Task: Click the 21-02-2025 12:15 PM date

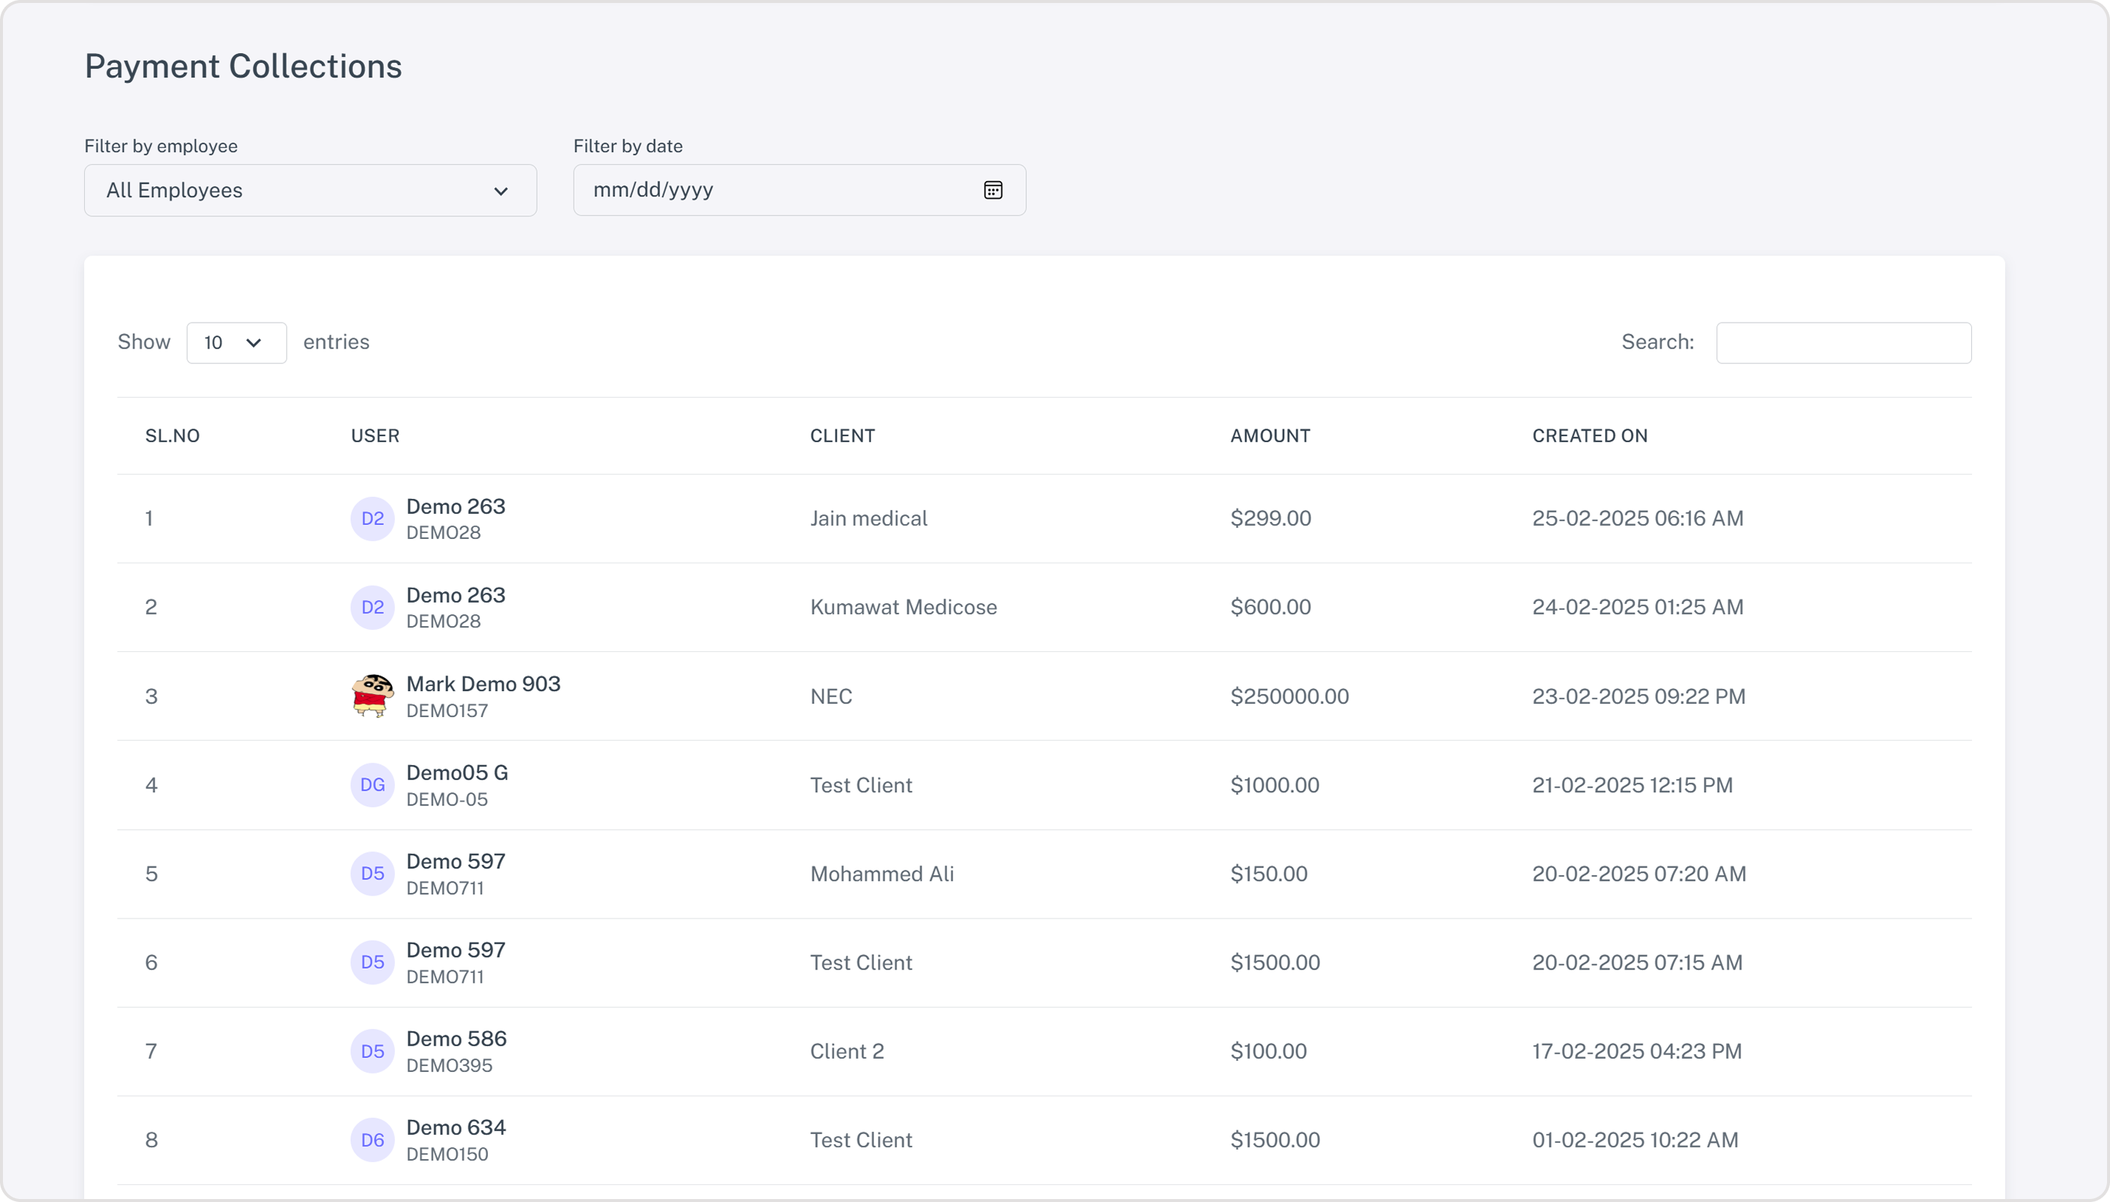Action: point(1632,785)
